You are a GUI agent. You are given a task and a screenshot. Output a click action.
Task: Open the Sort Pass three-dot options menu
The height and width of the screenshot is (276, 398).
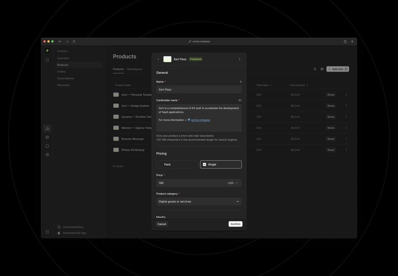[239, 59]
